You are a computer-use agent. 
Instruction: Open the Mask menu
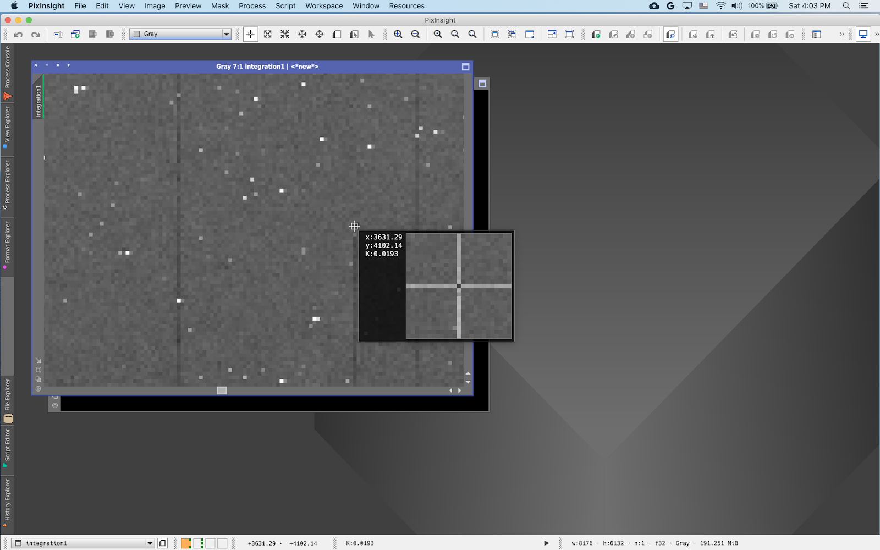(x=220, y=5)
